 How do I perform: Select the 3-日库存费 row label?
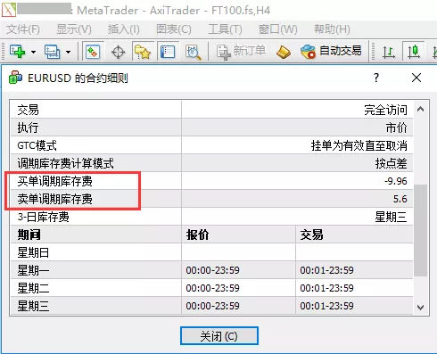click(x=43, y=217)
